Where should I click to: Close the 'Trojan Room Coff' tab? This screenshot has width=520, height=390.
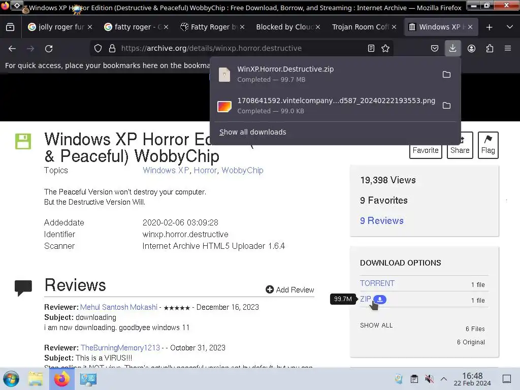point(394,27)
